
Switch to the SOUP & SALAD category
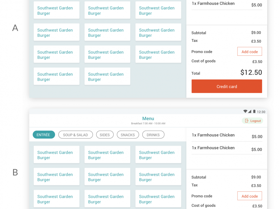tap(75, 135)
